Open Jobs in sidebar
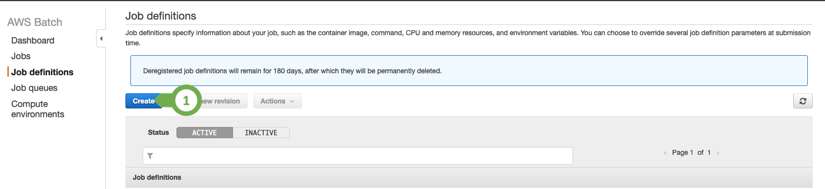 click(21, 56)
